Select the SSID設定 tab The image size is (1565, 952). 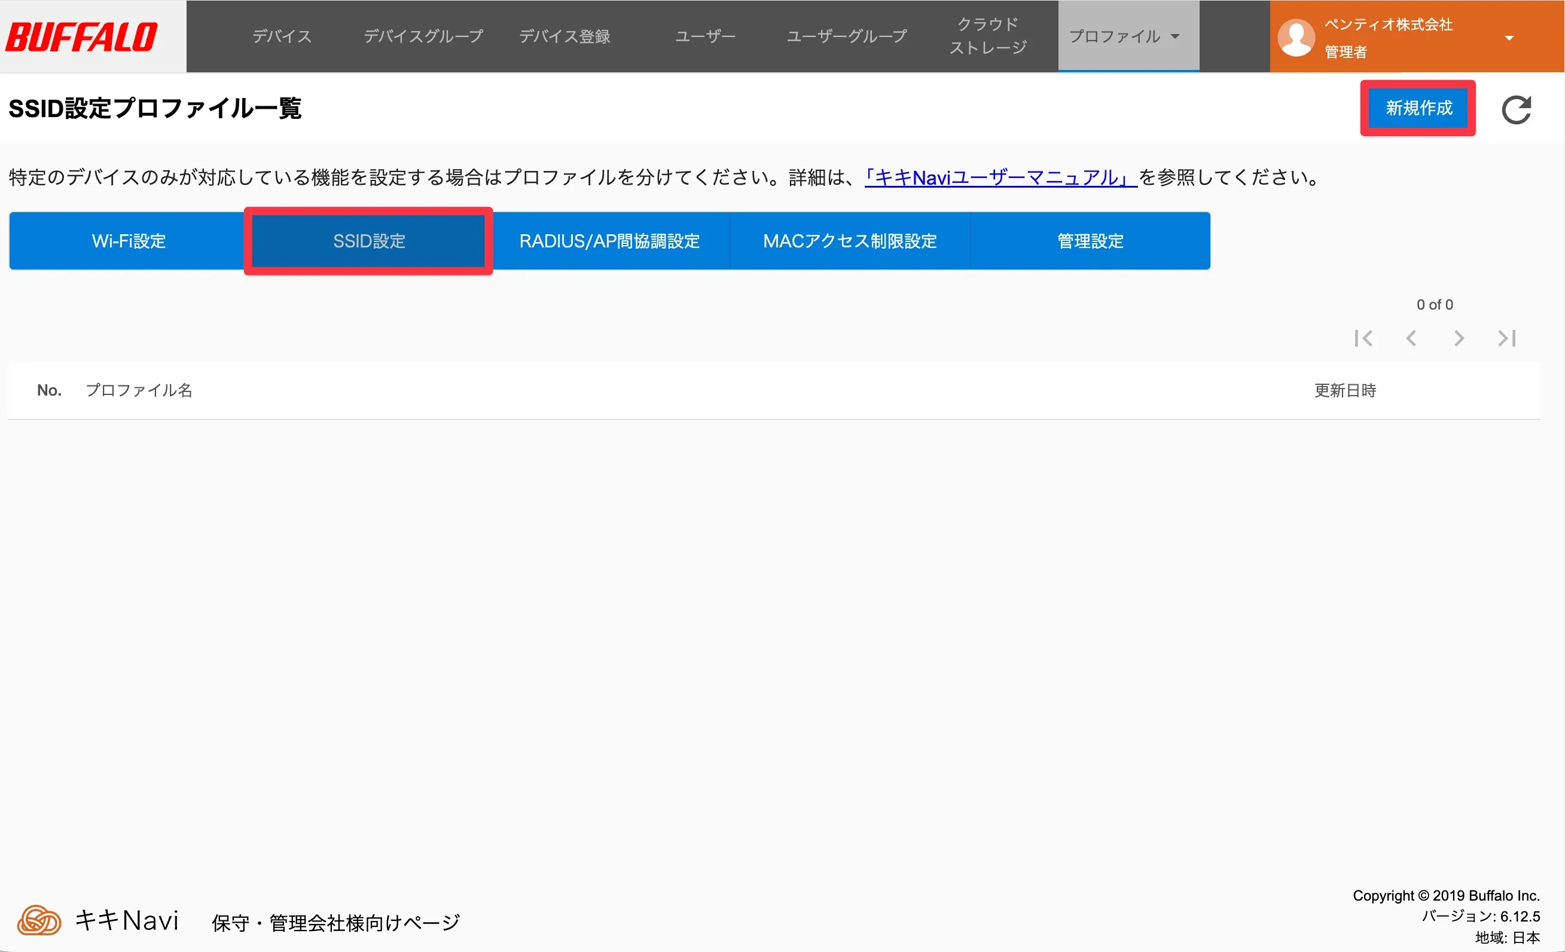(x=369, y=241)
